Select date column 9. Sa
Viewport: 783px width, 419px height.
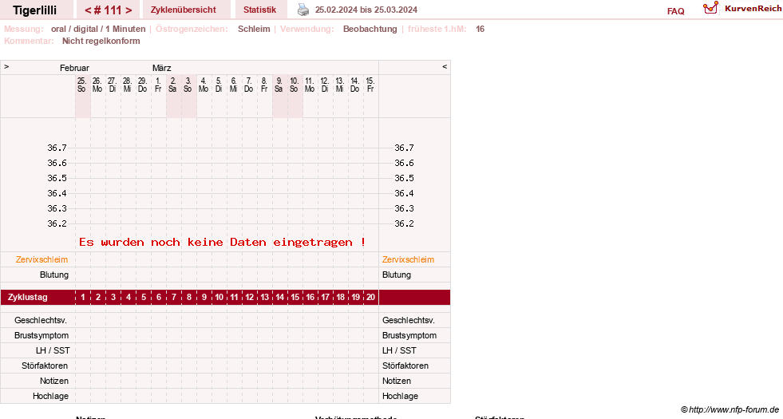[279, 85]
